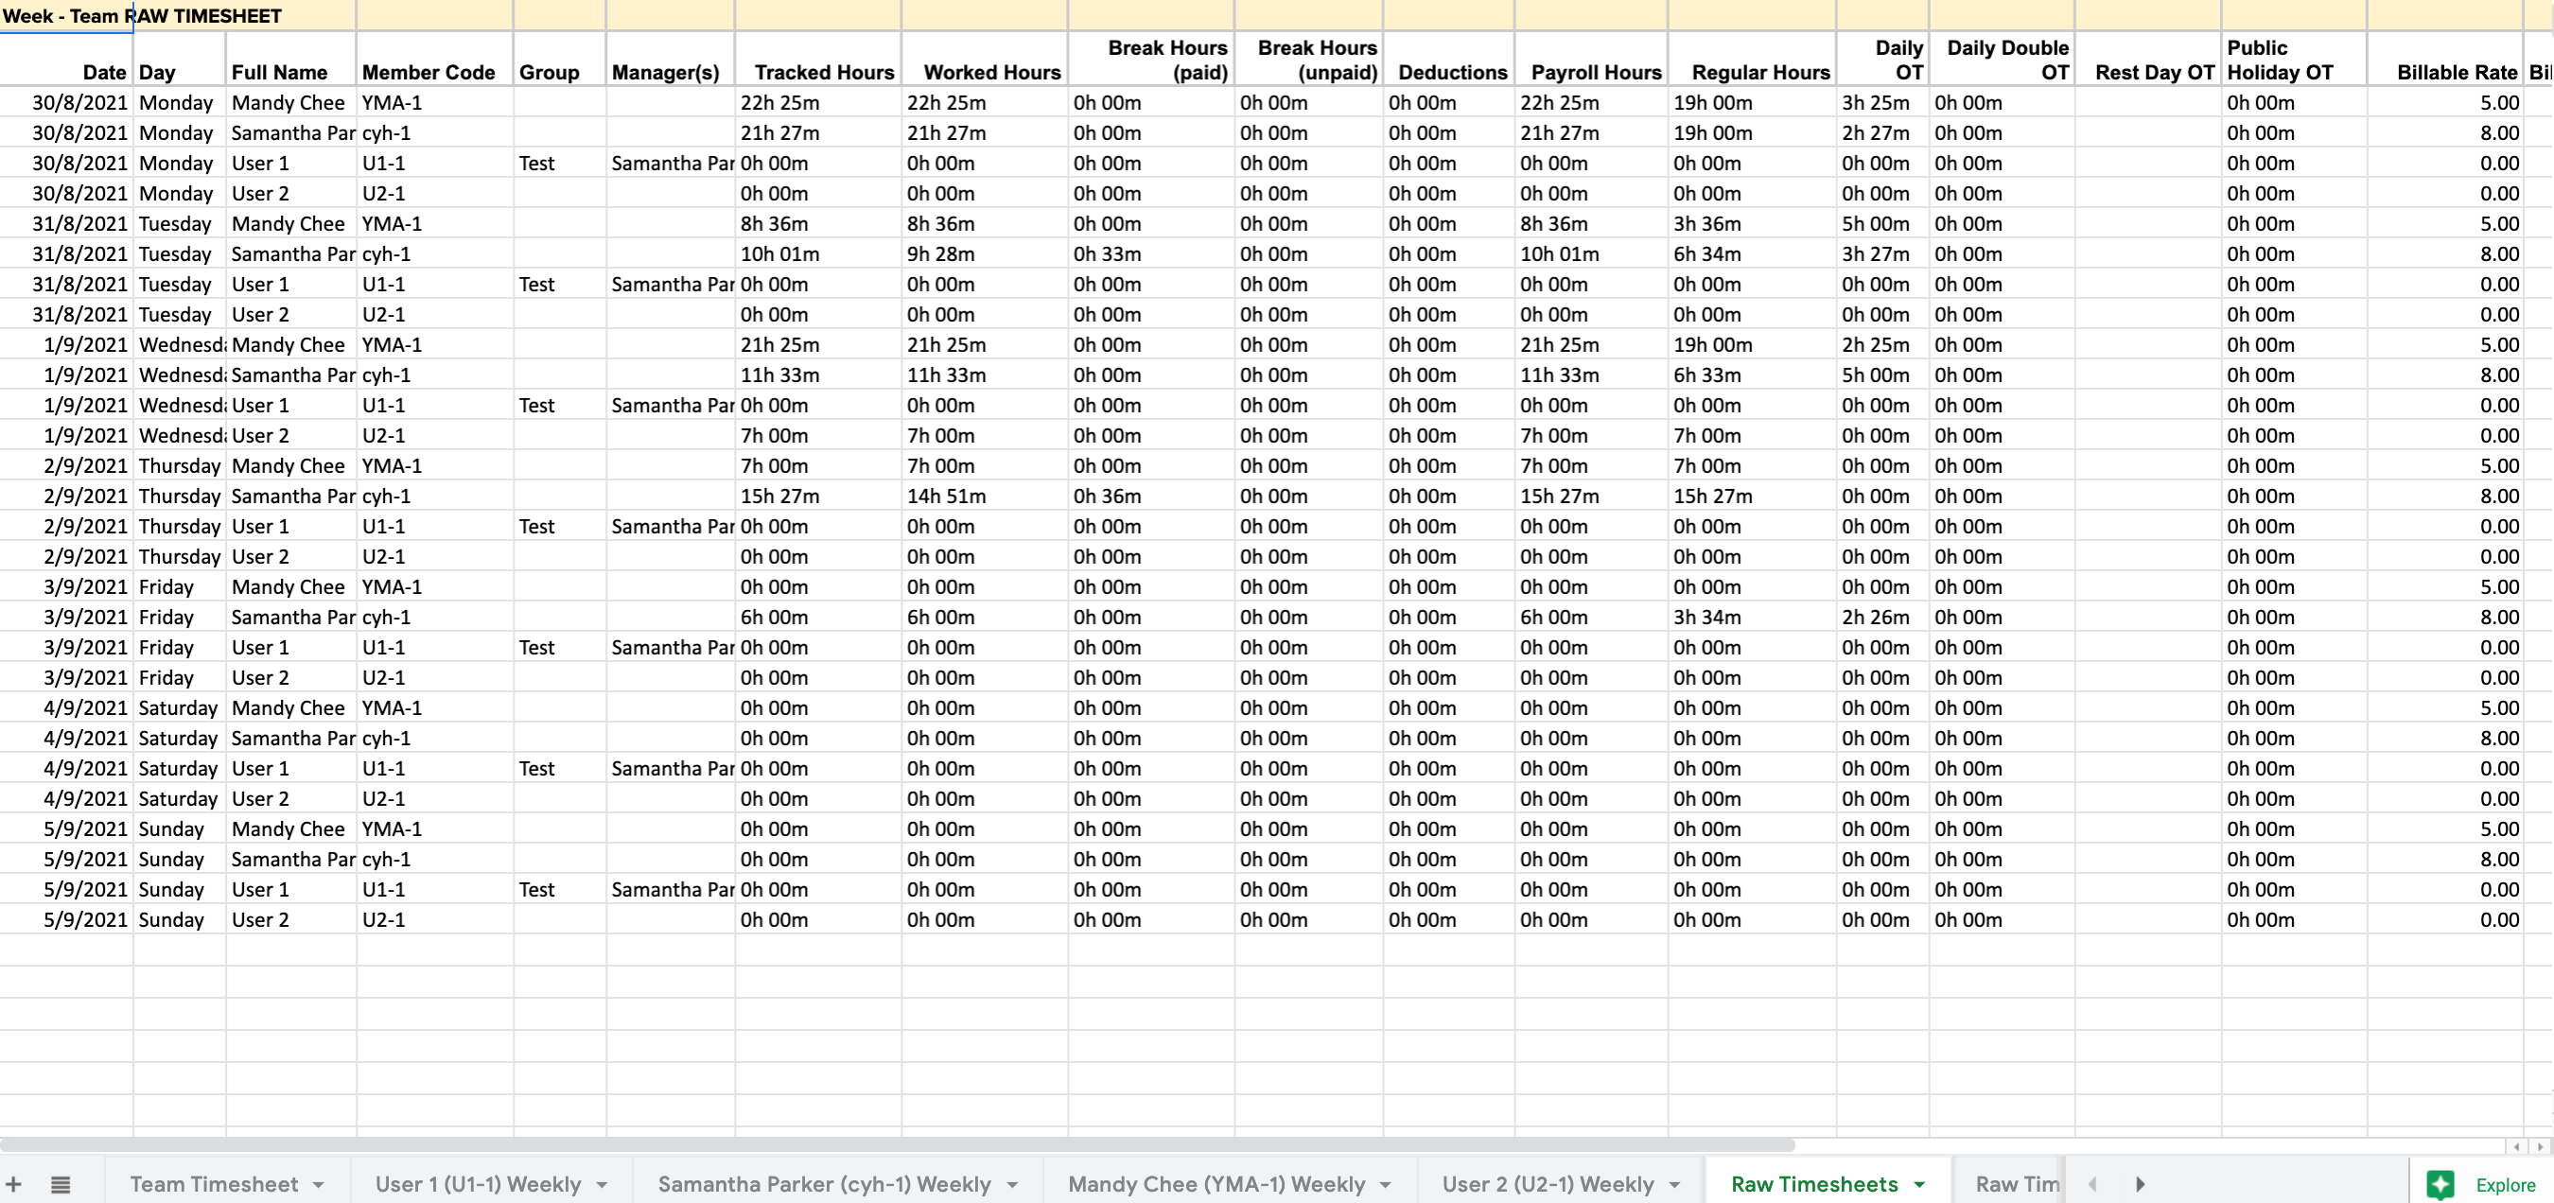Open the User 2 (U2-1) Weekly tab dropdown
The image size is (2554, 1203).
1673,1183
